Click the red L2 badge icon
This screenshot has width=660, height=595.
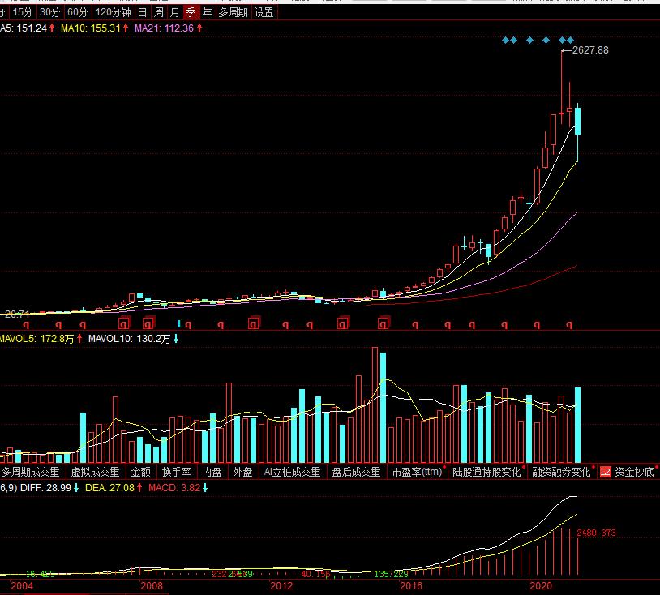pyautogui.click(x=606, y=472)
